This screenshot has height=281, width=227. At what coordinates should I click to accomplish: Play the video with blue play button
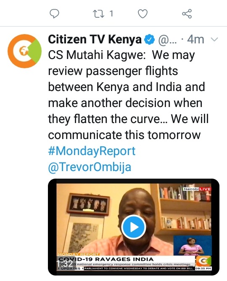click(x=134, y=227)
